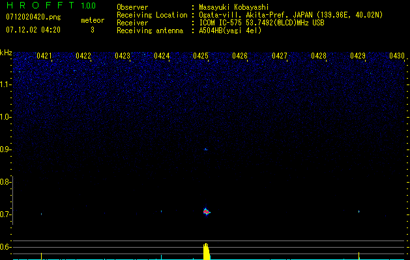Click the meteor count value 3
The width and height of the screenshot is (410, 260).
coord(93,30)
